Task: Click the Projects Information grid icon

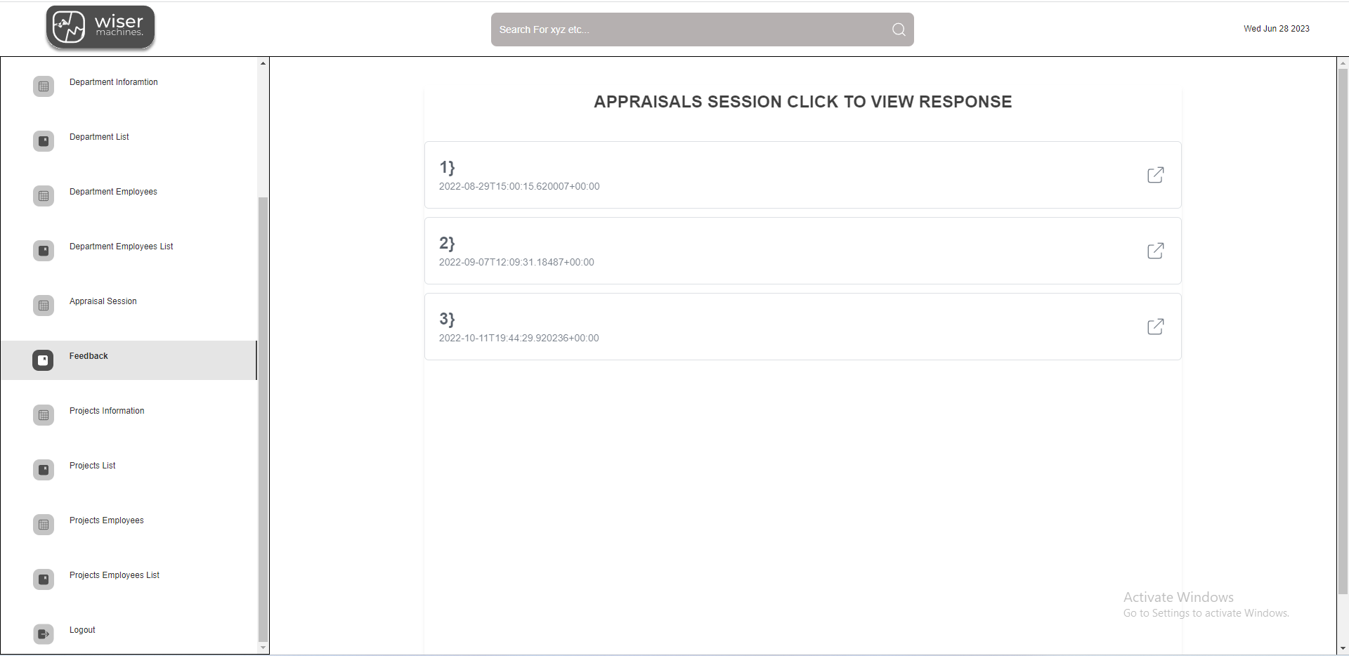Action: [43, 414]
